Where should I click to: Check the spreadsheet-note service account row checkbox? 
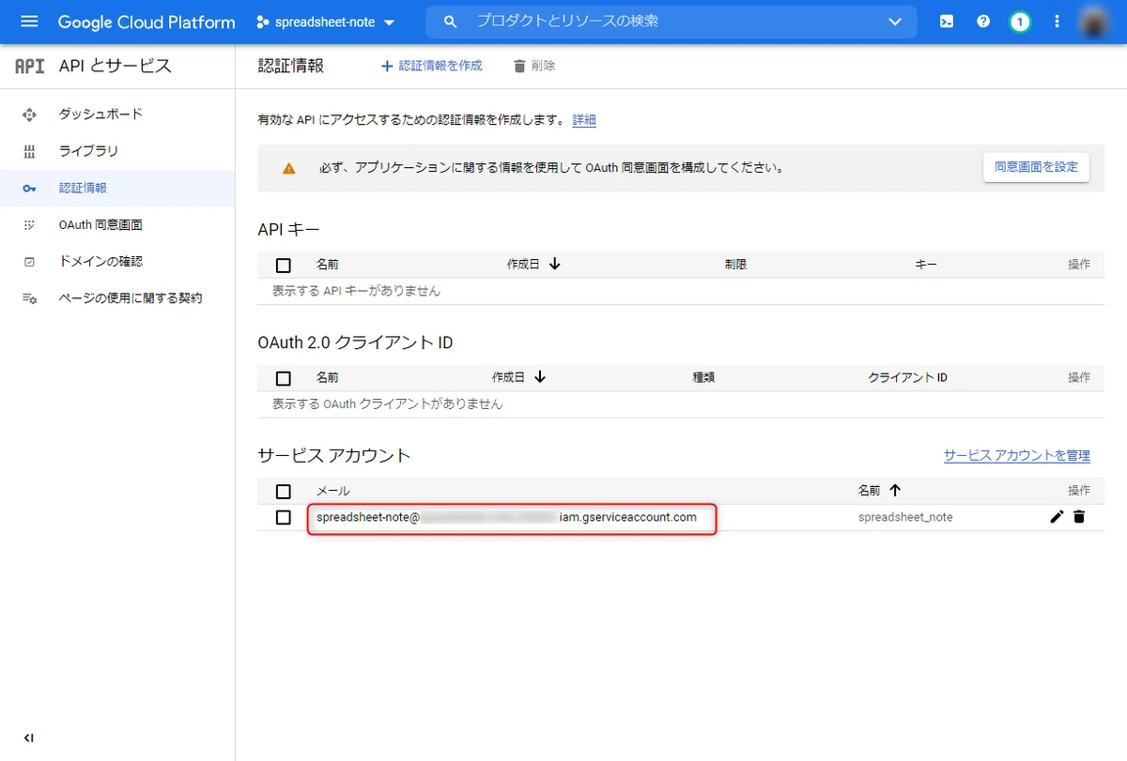(284, 518)
